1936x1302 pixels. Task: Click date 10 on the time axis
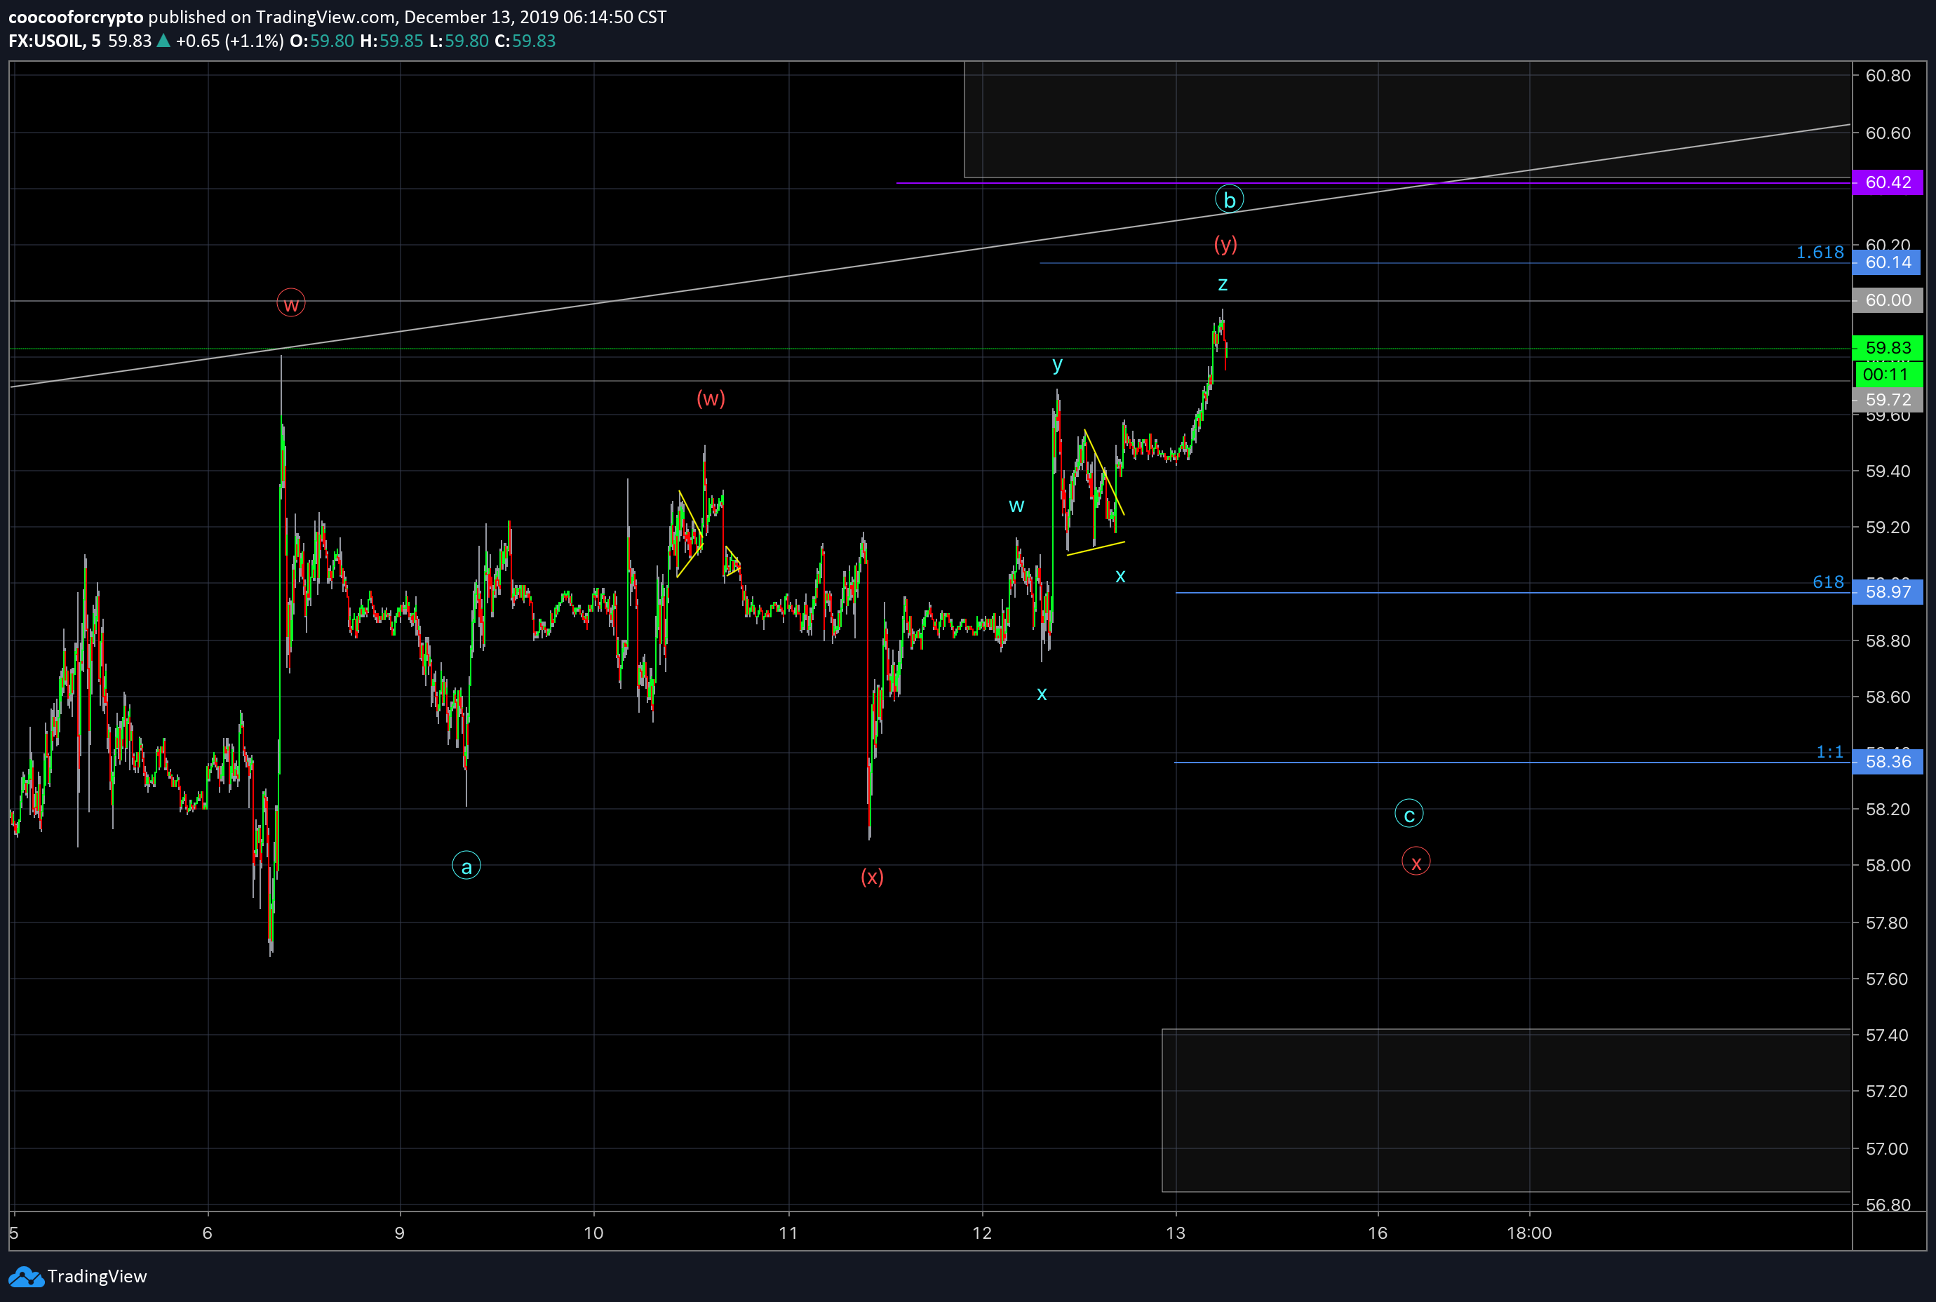593,1233
